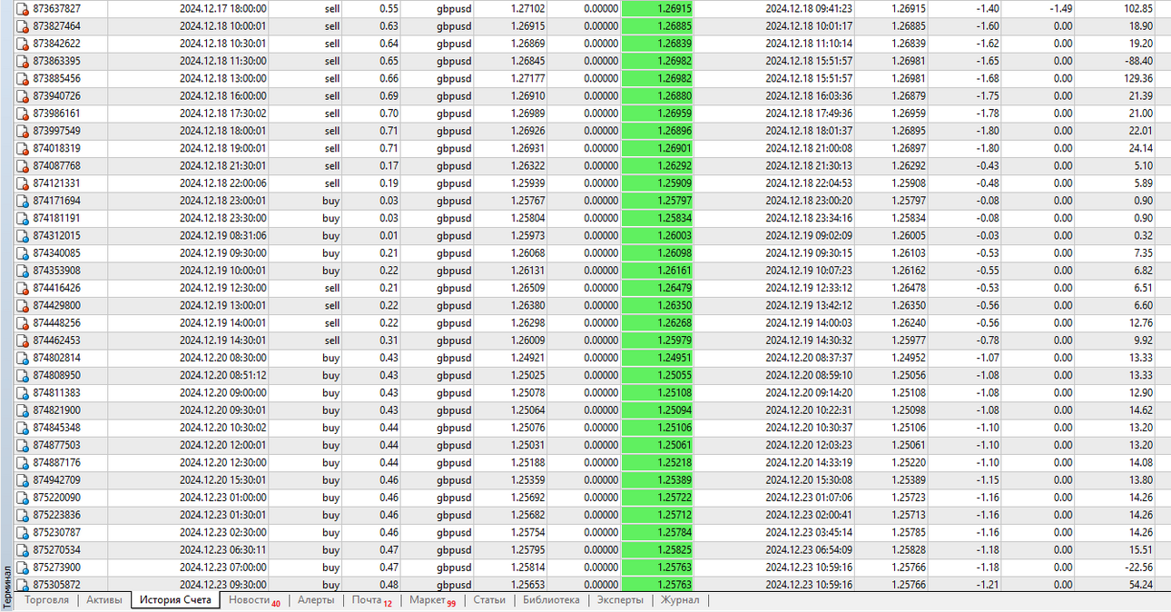Show the Журнал tab
Viewport: 1171px width, 612px height.
[x=680, y=600]
